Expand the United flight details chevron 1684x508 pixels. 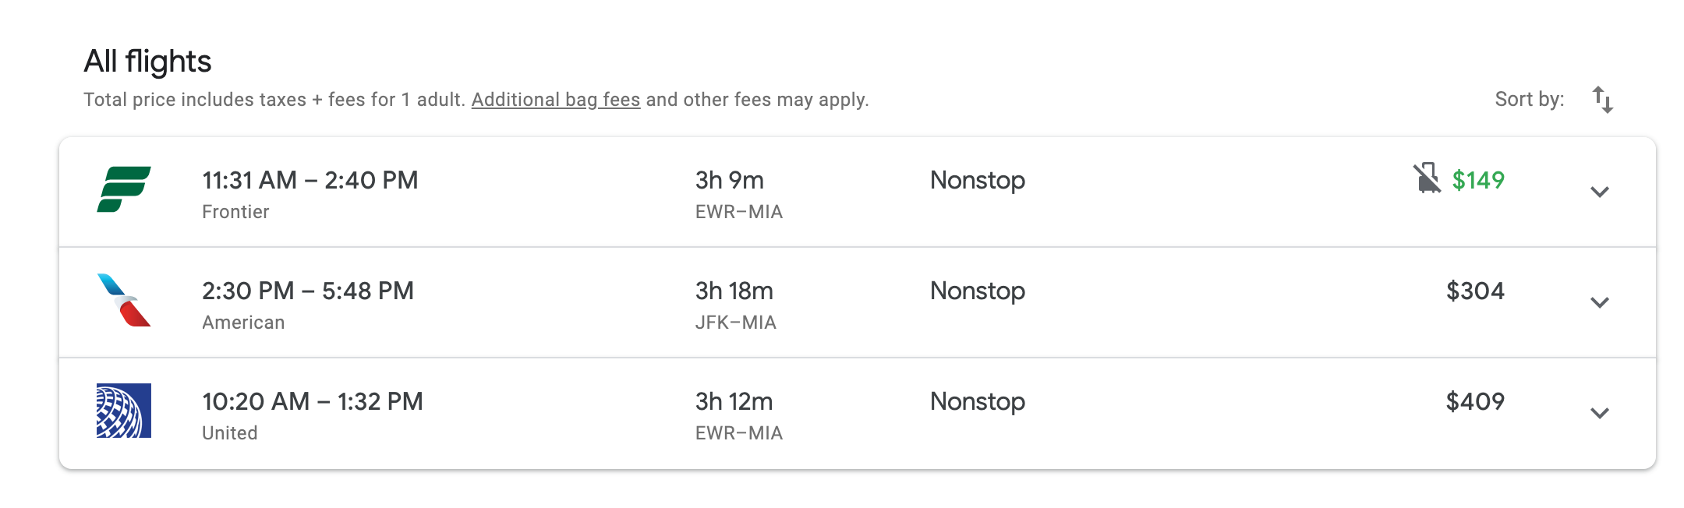[x=1599, y=413]
